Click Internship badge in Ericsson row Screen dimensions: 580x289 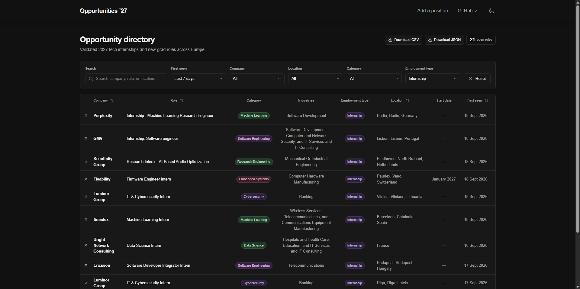(x=355, y=265)
